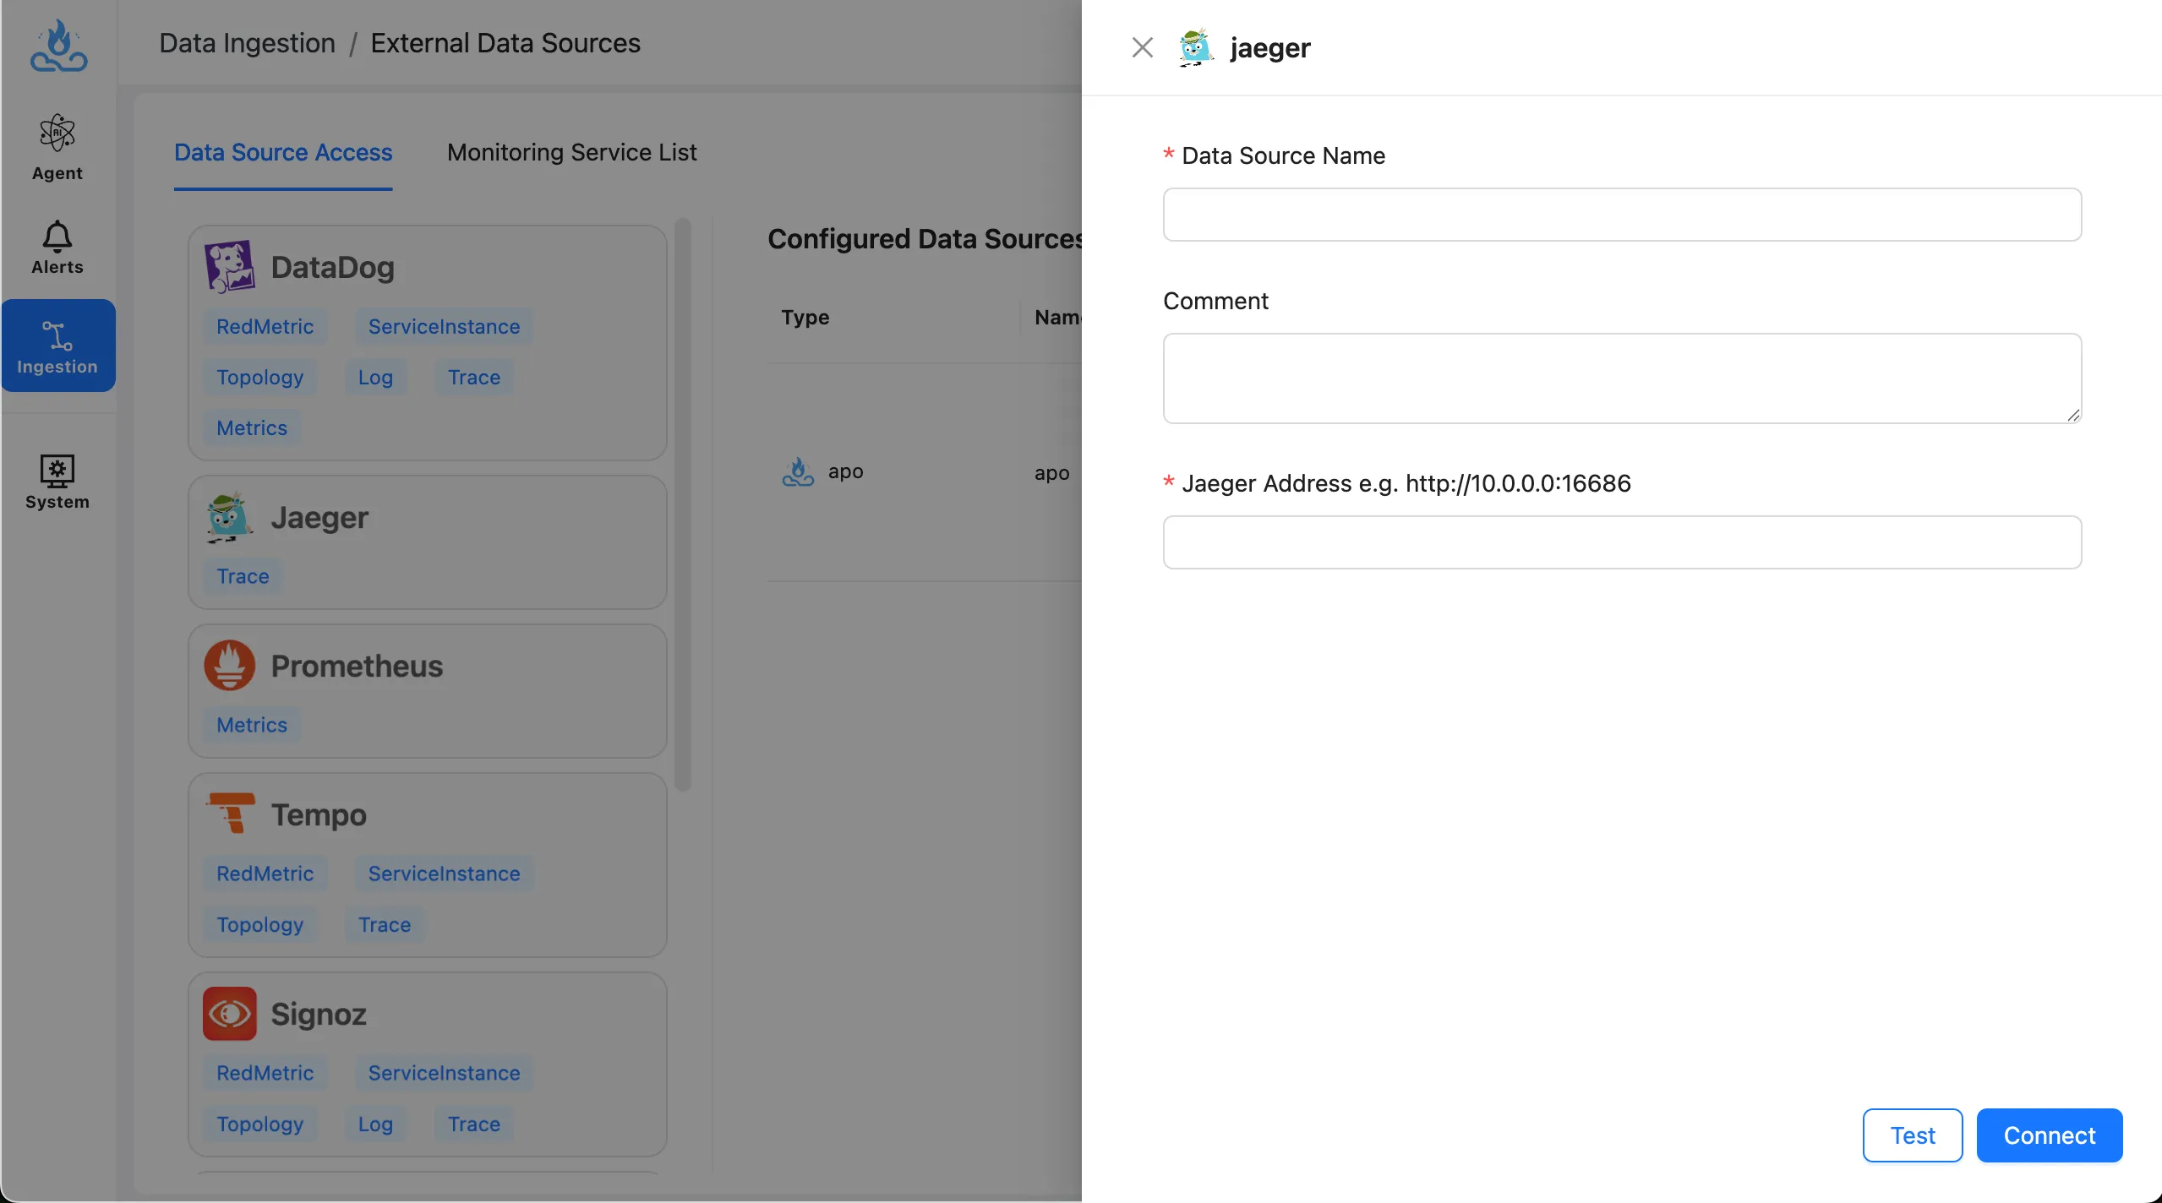Click the DataDog logo icon
The image size is (2162, 1203).
(229, 267)
